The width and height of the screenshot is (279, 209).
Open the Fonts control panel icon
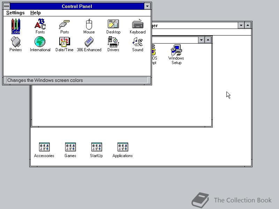[x=40, y=26]
